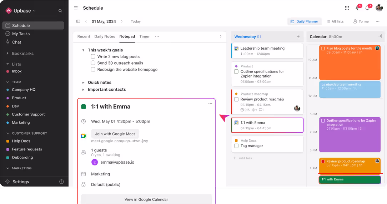The image size is (387, 204).
Task: Click the hamburger menu icon beside Schedule
Action: point(76,8)
